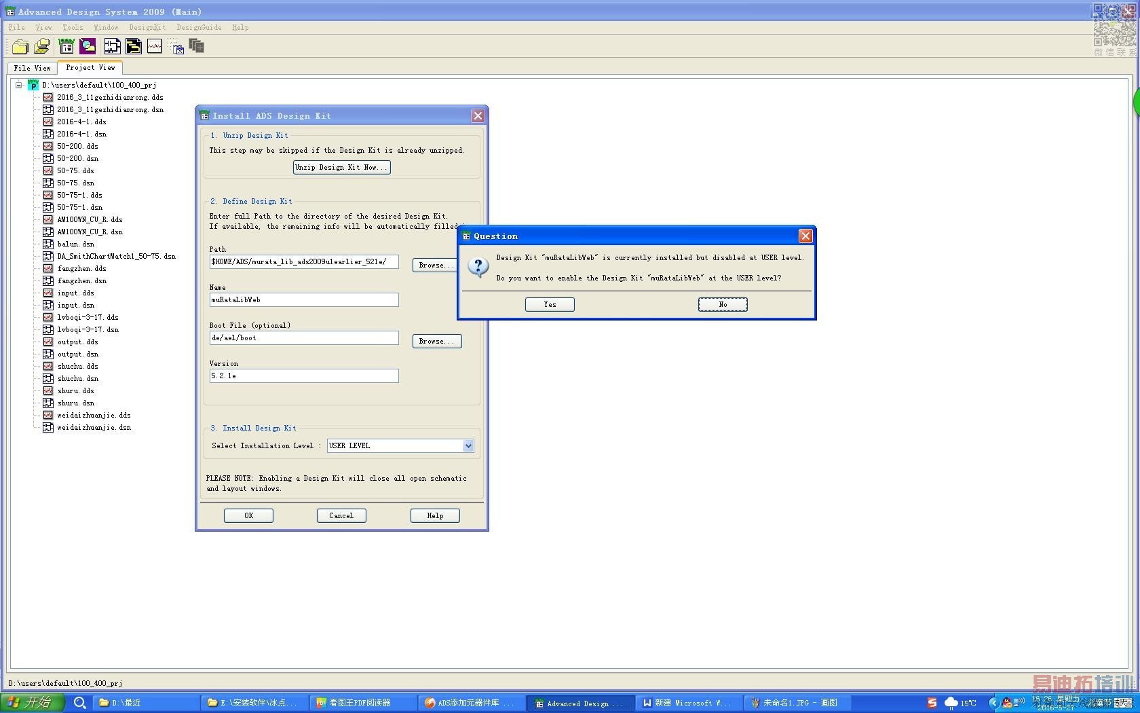The width and height of the screenshot is (1140, 713).
Task: Switch to the 看图王PDF阅读器 taskbar item
Action: pyautogui.click(x=363, y=703)
